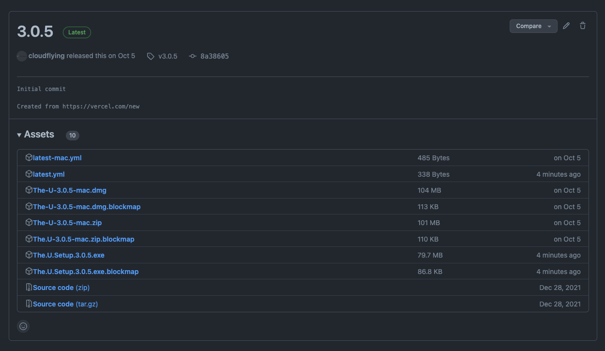Download Source code (tar.gz)
Image resolution: width=605 pixels, height=351 pixels.
(65, 304)
